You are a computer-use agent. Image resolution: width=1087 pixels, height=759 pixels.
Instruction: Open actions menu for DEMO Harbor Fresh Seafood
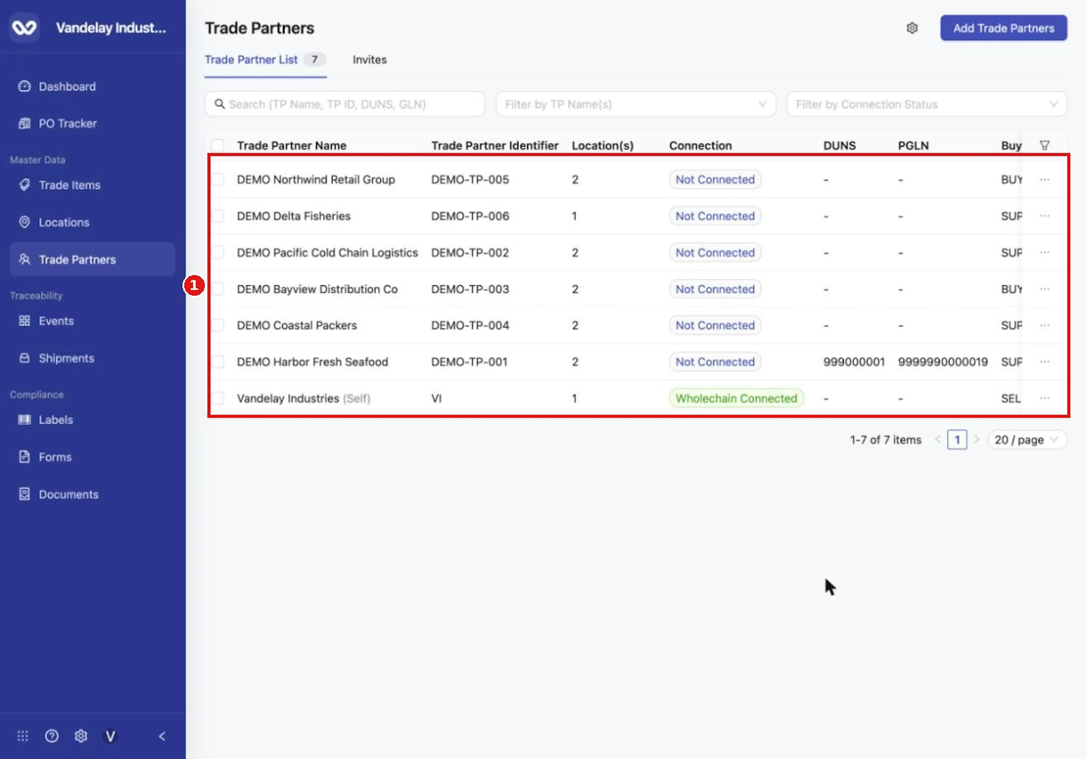pyautogui.click(x=1044, y=361)
